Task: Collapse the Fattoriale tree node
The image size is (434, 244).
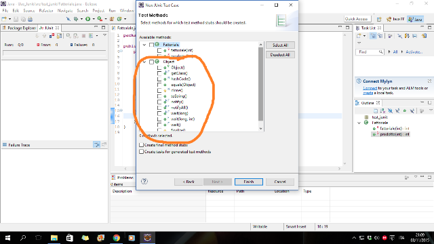Action: click(144, 45)
